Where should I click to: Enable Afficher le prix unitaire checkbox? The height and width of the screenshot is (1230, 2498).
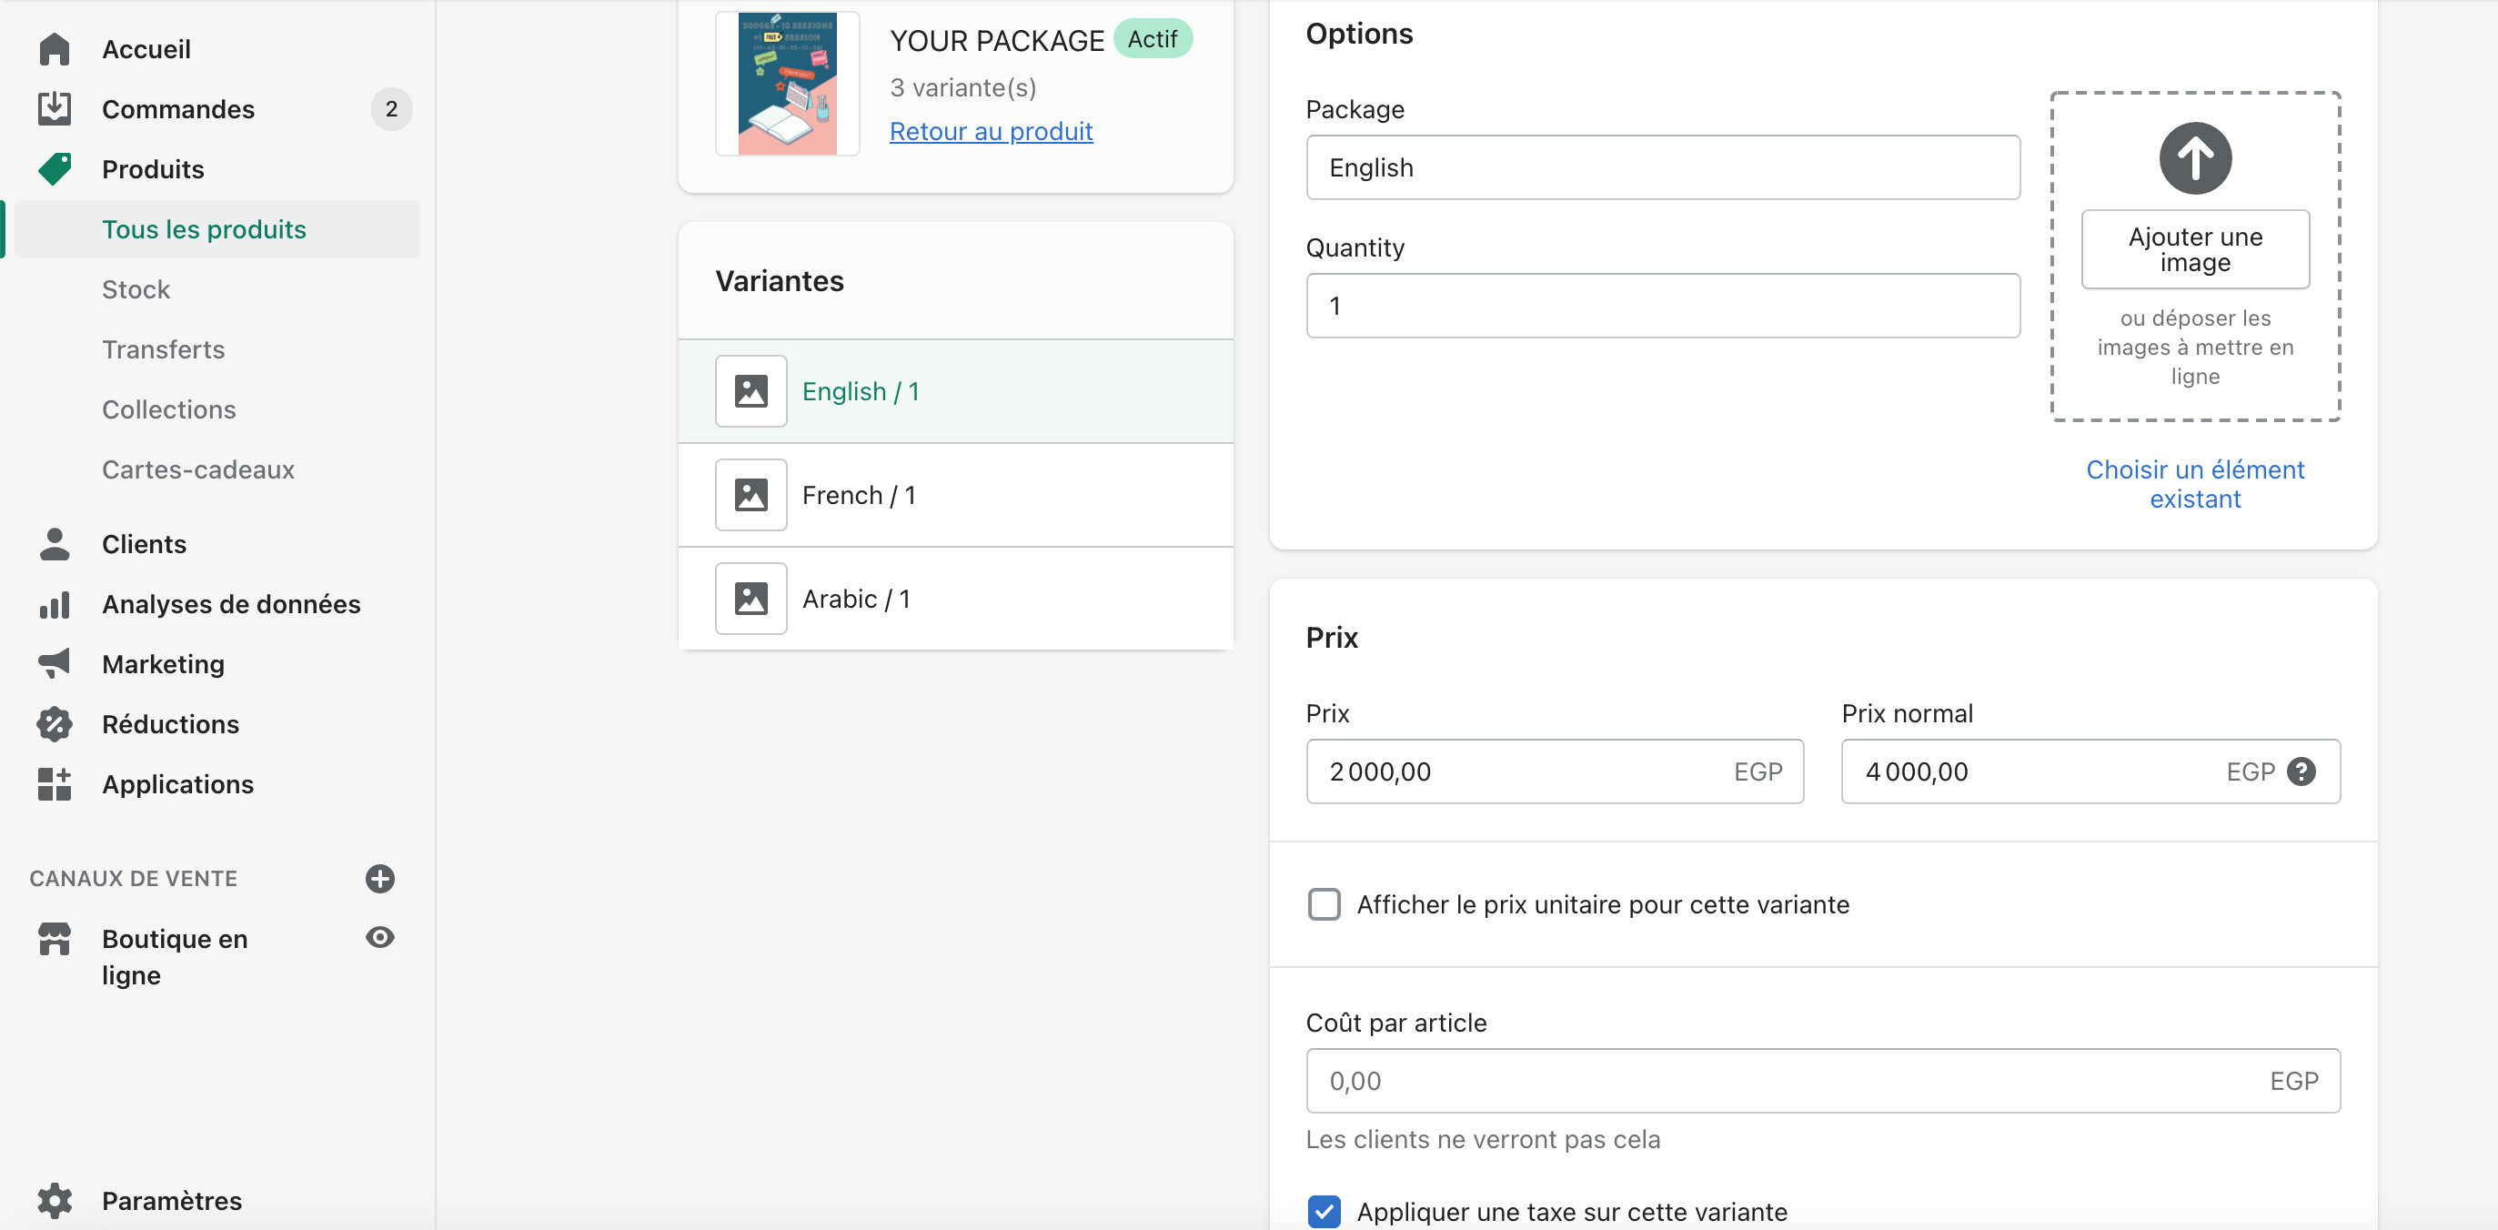point(1324,904)
